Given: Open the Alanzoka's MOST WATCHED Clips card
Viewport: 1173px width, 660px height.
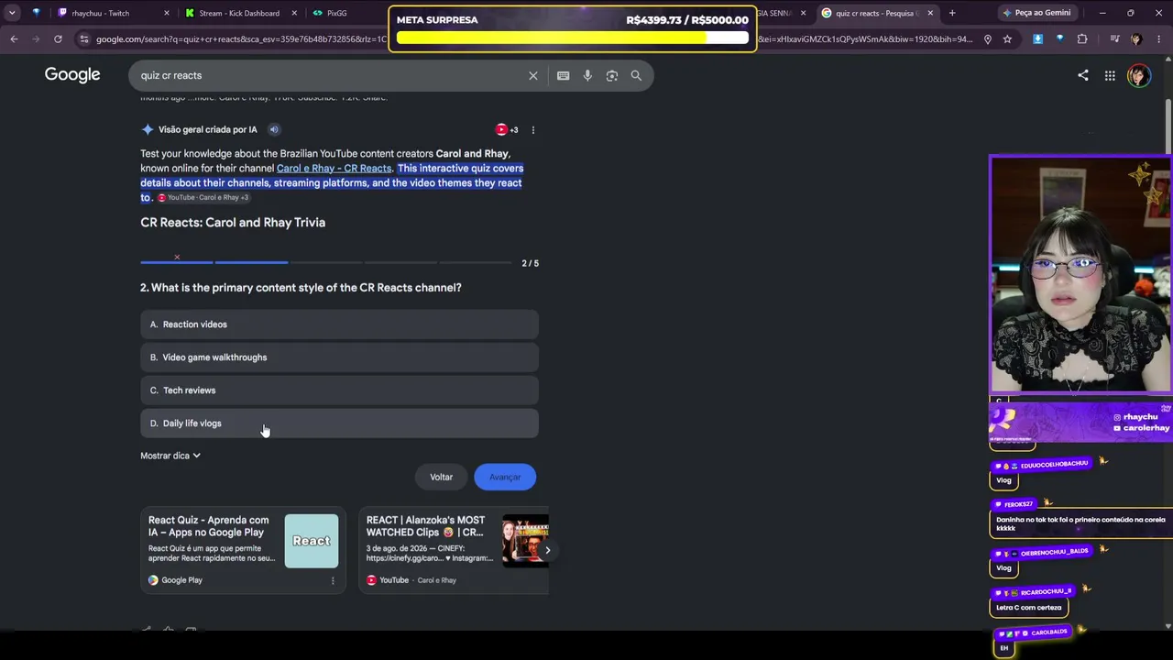Looking at the screenshot, I should click(x=453, y=550).
